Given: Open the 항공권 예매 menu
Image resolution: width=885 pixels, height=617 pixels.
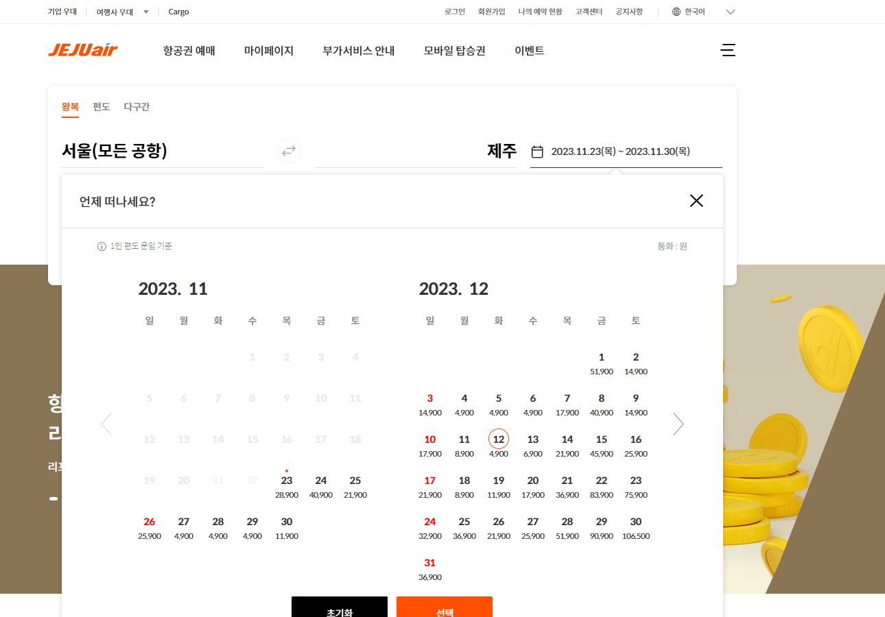Looking at the screenshot, I should click(x=189, y=51).
